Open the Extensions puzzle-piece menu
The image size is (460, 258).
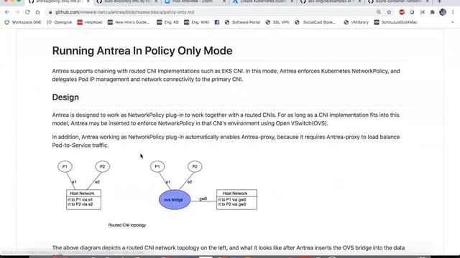click(432, 12)
